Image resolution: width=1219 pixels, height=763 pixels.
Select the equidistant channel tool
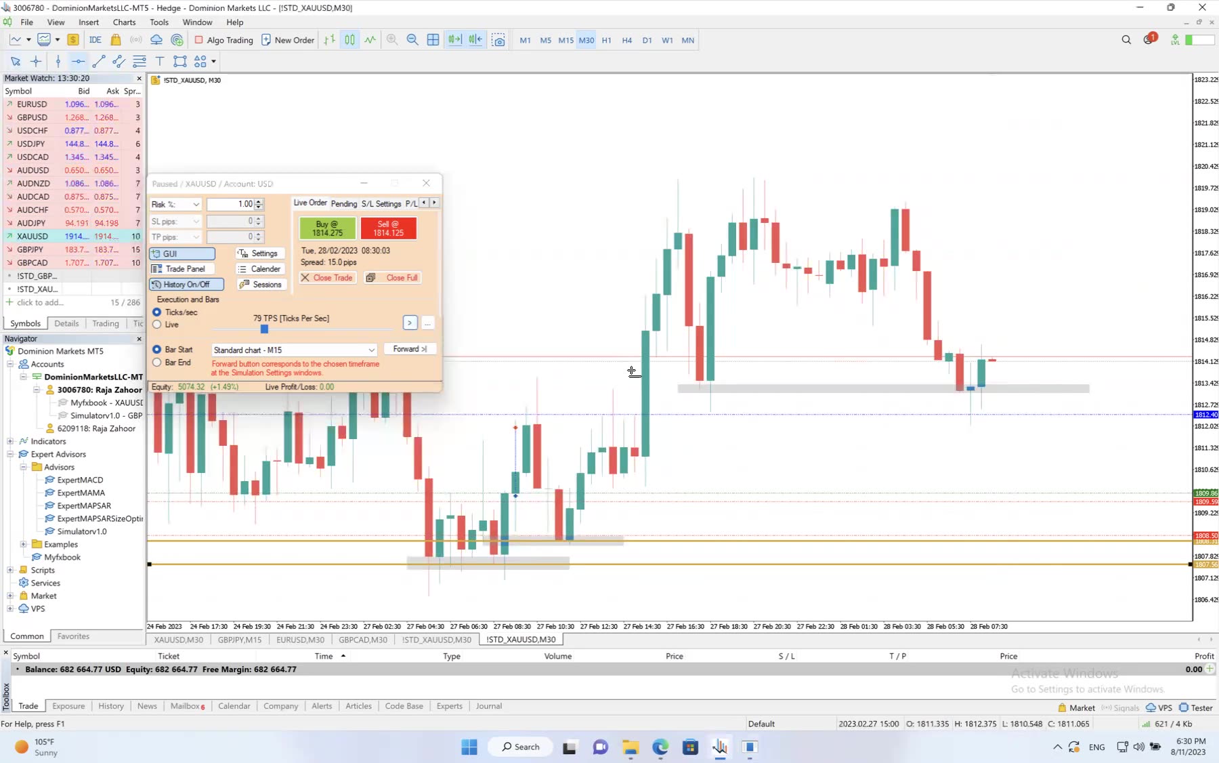pyautogui.click(x=119, y=62)
